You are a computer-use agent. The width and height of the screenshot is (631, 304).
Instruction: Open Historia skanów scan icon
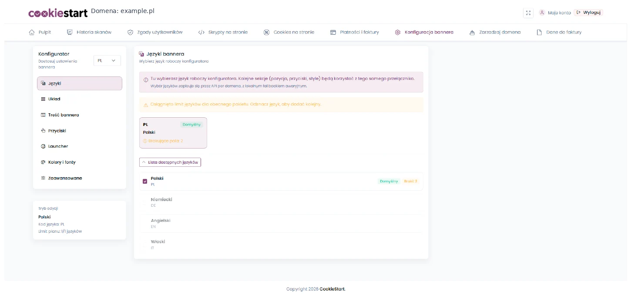pos(70,32)
